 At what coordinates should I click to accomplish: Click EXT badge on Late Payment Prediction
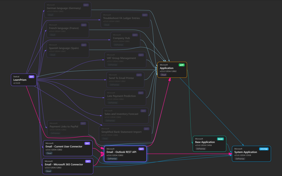(141, 93)
